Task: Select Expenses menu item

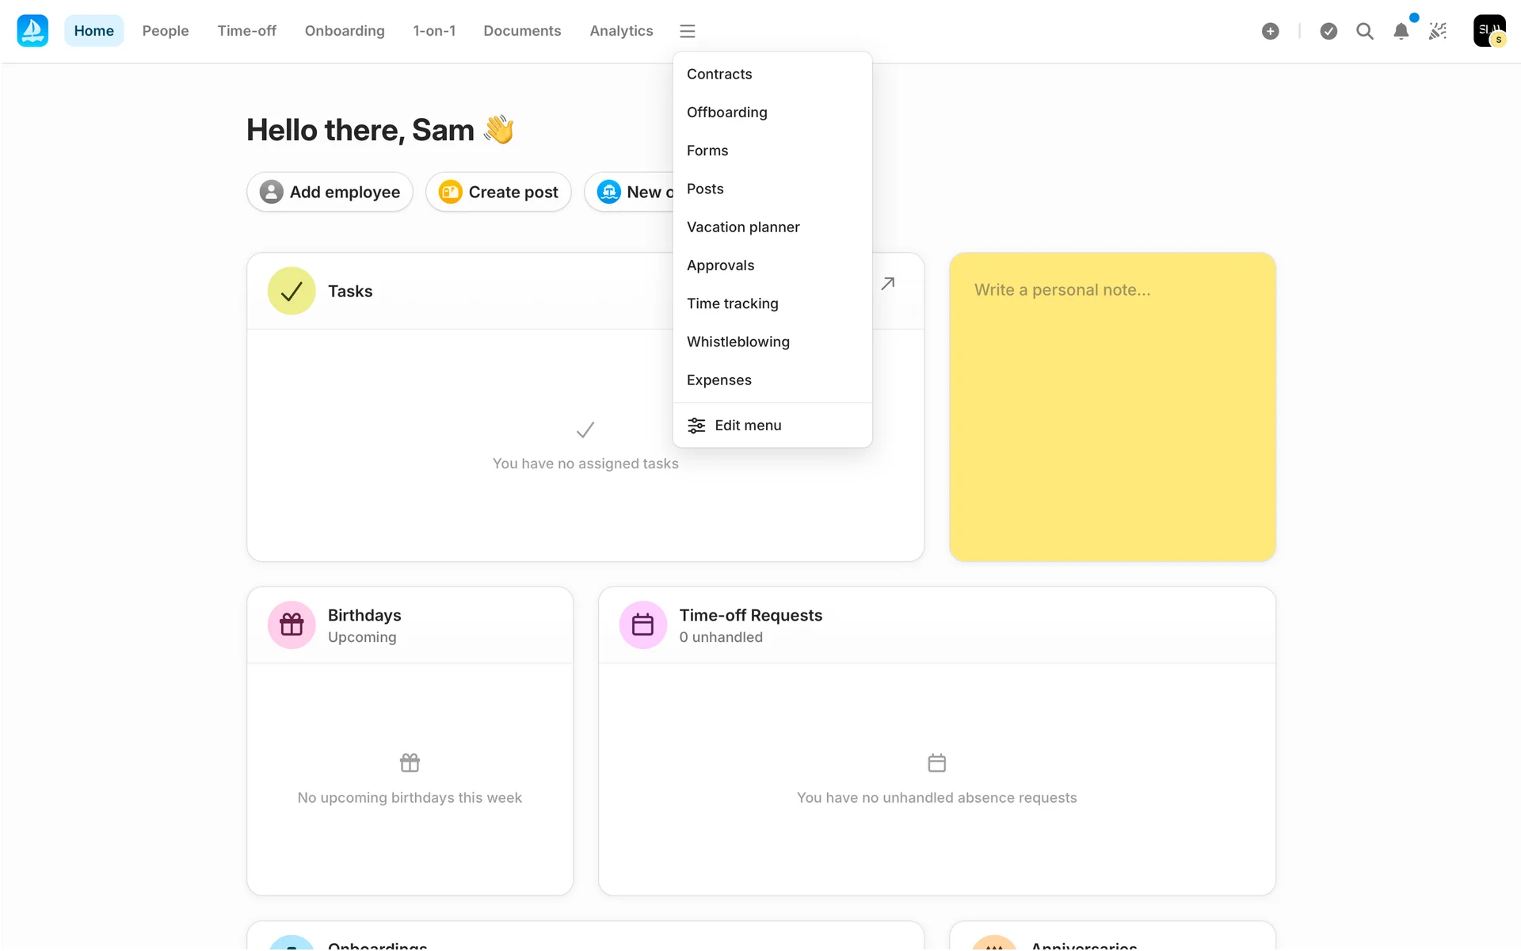Action: coord(719,380)
